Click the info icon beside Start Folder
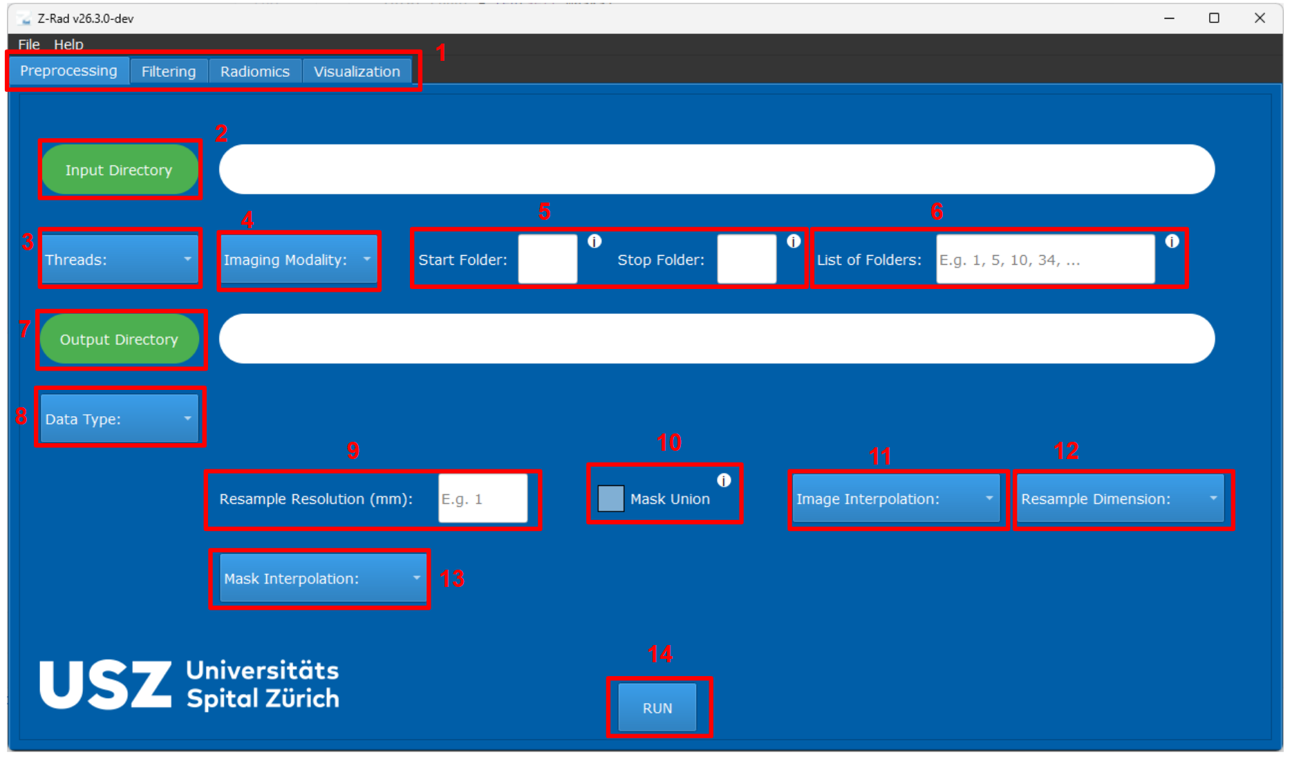 point(594,241)
